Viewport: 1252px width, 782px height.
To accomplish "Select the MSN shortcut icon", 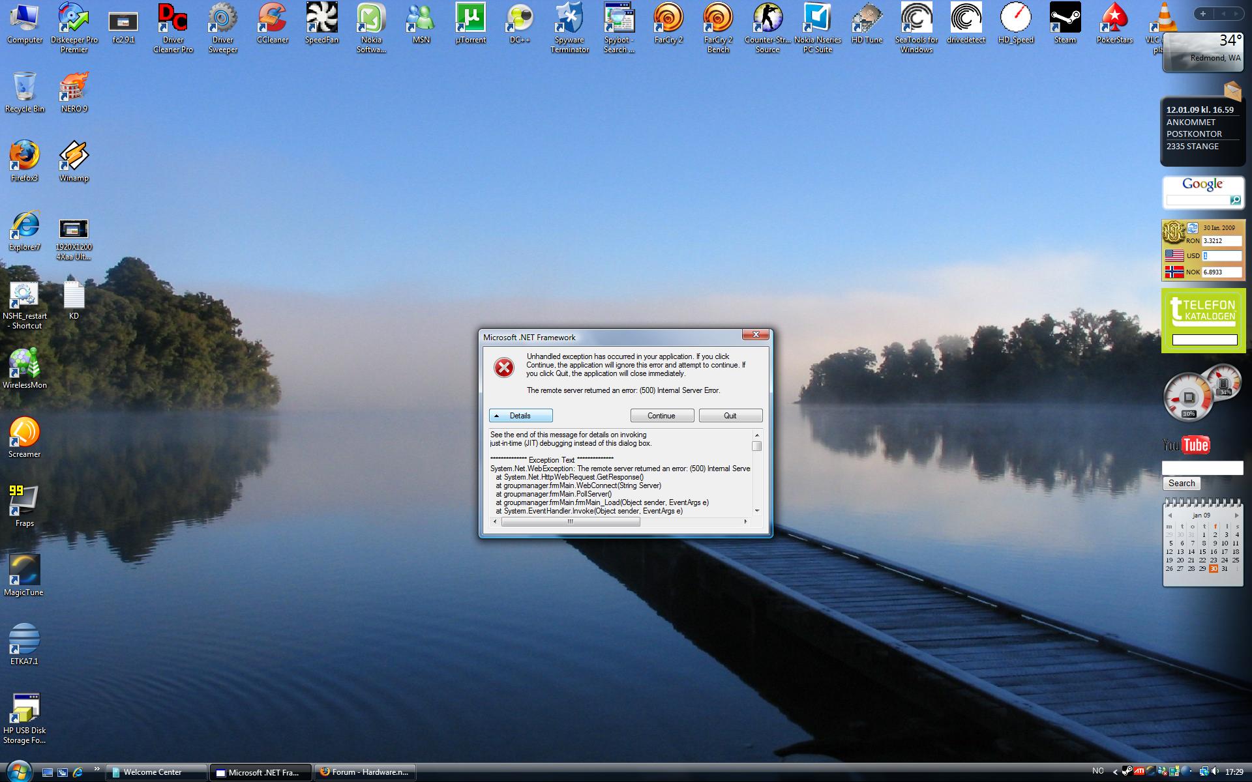I will pos(421,24).
